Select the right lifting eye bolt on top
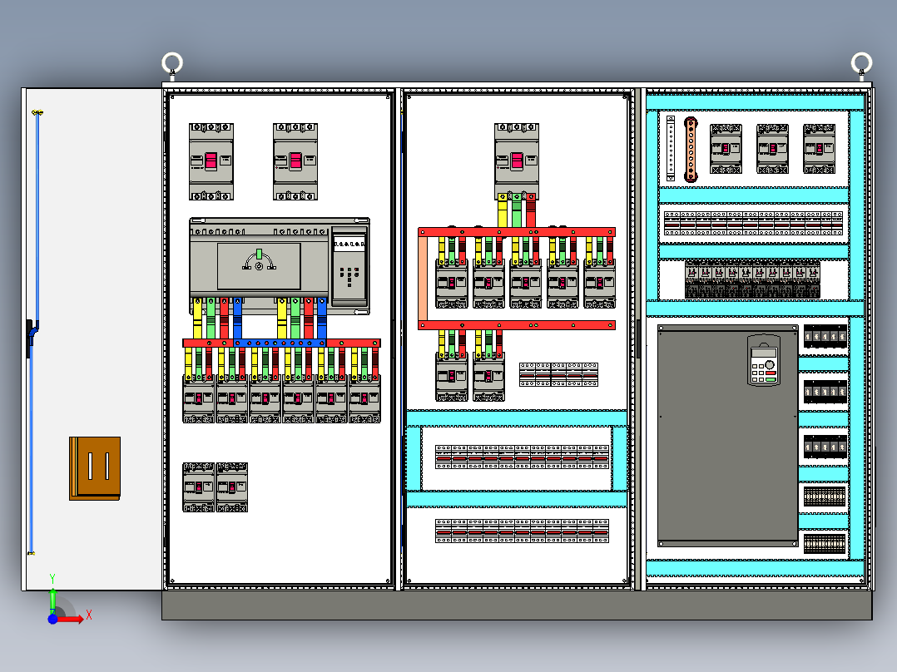This screenshot has height=672, width=897. (x=861, y=65)
